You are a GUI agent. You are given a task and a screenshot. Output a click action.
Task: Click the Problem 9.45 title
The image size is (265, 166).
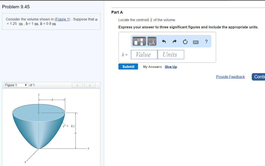point(16,7)
